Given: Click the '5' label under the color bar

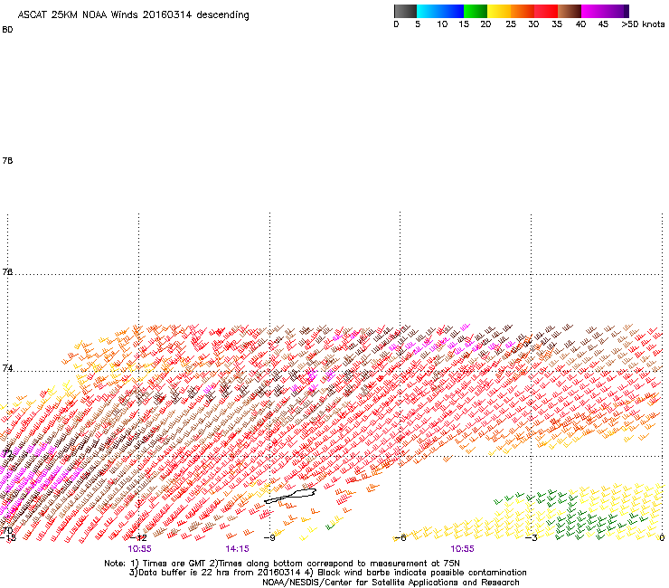Looking at the screenshot, I should click(418, 24).
